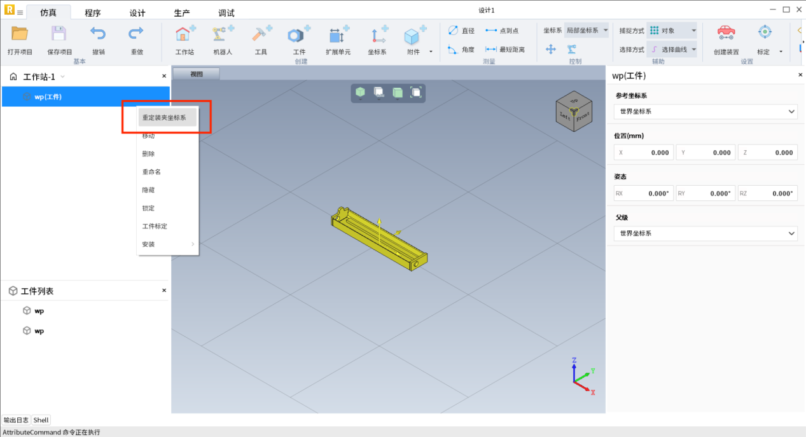
Task: Click the 撤销 undo arrow icon
Action: pyautogui.click(x=98, y=34)
